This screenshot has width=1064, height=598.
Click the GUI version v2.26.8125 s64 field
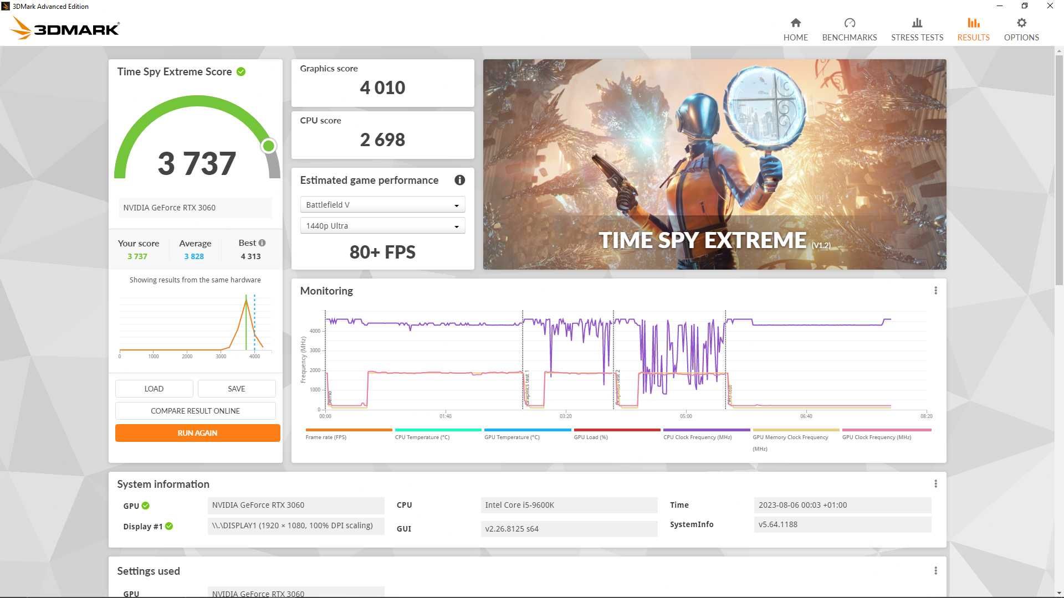[569, 529]
